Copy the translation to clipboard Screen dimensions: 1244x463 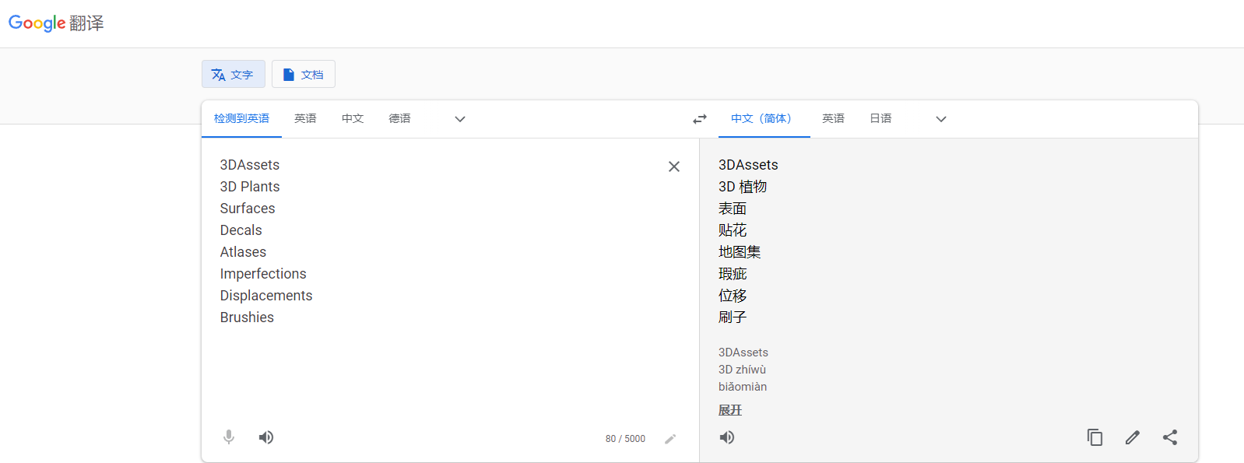(1095, 437)
